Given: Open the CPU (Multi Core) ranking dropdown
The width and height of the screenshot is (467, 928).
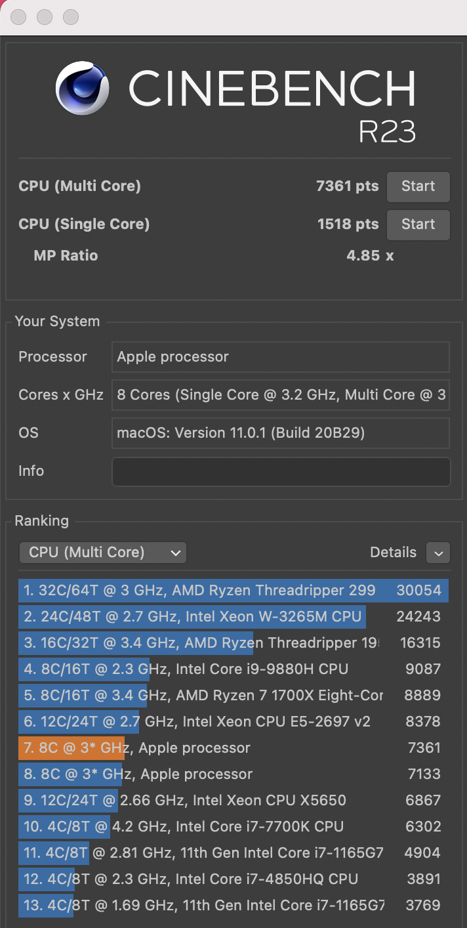Looking at the screenshot, I should (x=103, y=553).
